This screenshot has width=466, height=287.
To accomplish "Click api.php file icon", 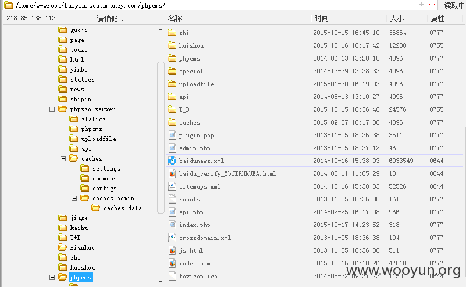I will (x=172, y=212).
